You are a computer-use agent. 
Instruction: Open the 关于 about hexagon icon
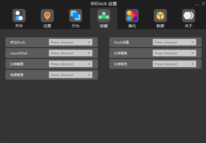point(189,15)
